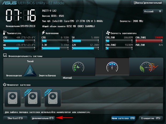
Task: Choose the Normal blue gauge mode
Action: [x=112, y=68]
